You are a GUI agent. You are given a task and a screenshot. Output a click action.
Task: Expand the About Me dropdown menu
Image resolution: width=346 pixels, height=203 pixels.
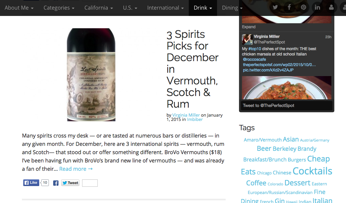click(19, 8)
